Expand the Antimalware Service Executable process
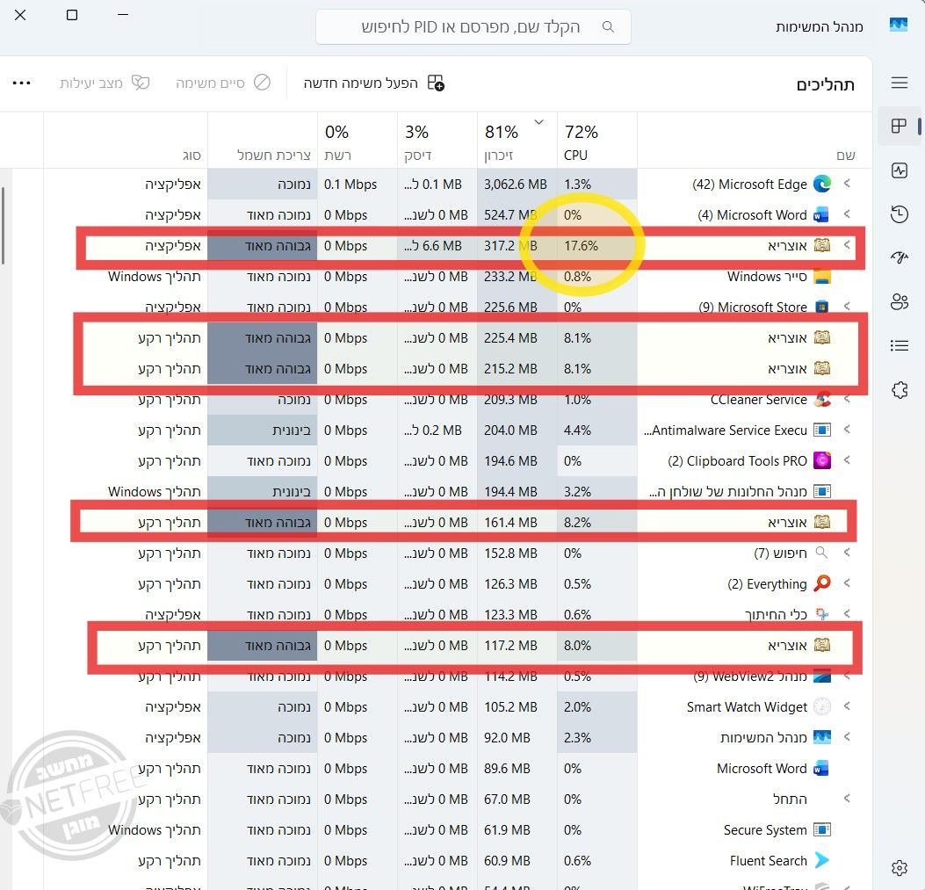Image resolution: width=925 pixels, height=890 pixels. coord(847,430)
